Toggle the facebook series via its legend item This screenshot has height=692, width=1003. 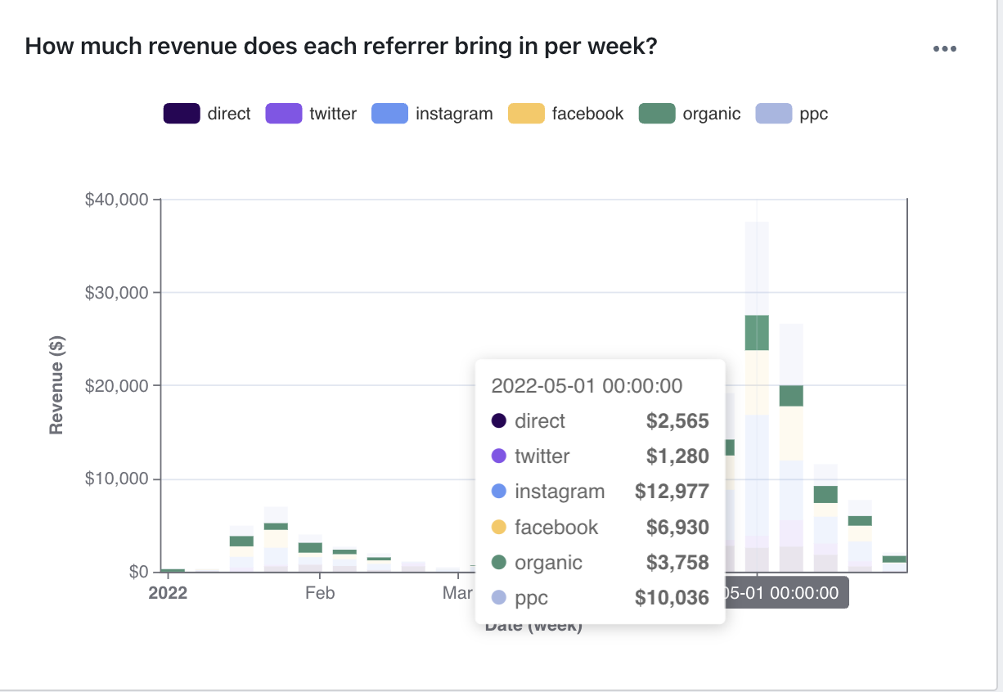(x=525, y=113)
